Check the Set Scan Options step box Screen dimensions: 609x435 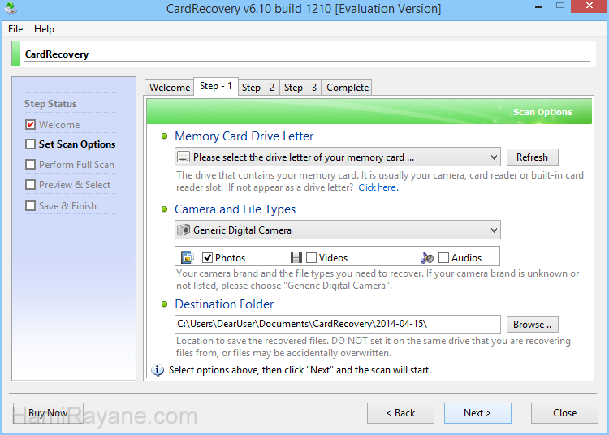[x=30, y=144]
